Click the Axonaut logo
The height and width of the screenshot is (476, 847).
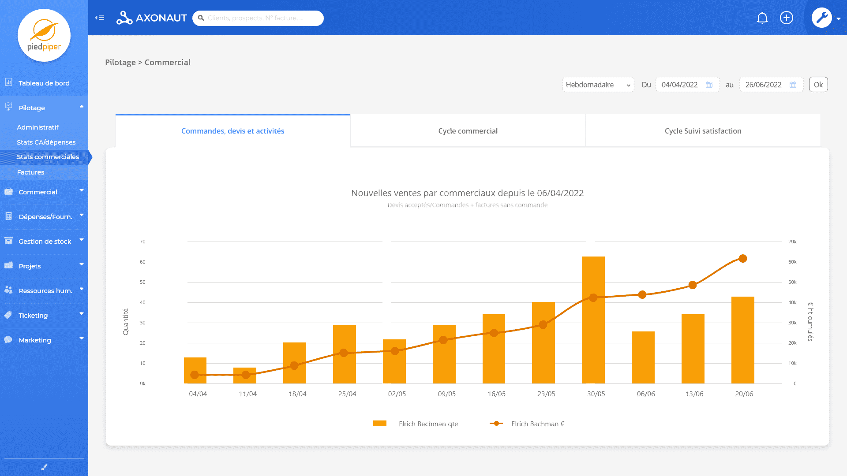tap(151, 18)
